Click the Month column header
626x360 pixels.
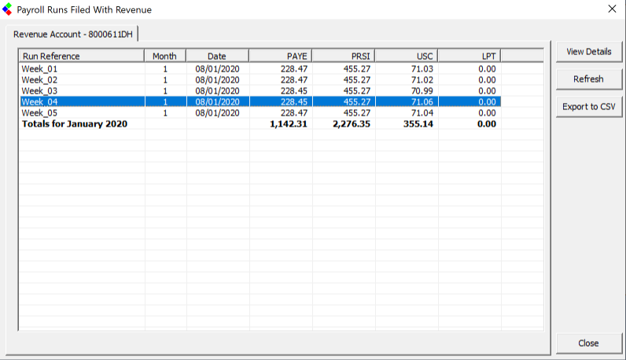(165, 56)
